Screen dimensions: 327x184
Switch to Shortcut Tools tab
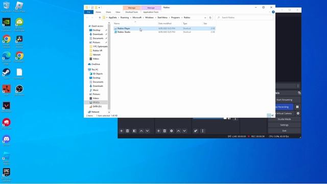coord(132,12)
